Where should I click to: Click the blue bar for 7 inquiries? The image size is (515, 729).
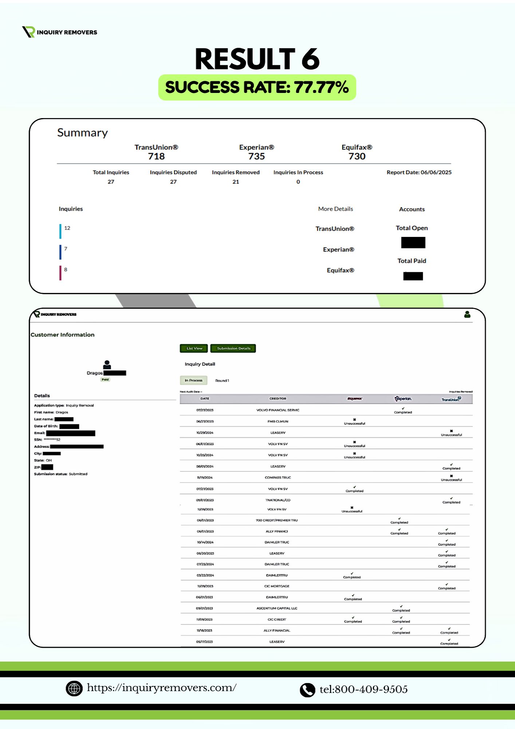click(x=60, y=252)
